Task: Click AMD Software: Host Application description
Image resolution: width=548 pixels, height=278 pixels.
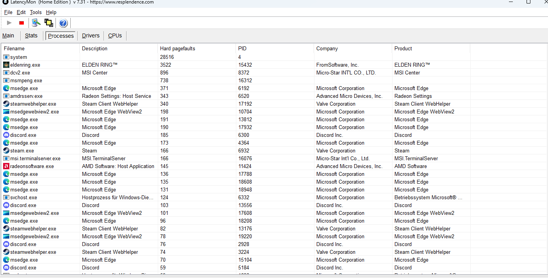Action: pyautogui.click(x=118, y=166)
